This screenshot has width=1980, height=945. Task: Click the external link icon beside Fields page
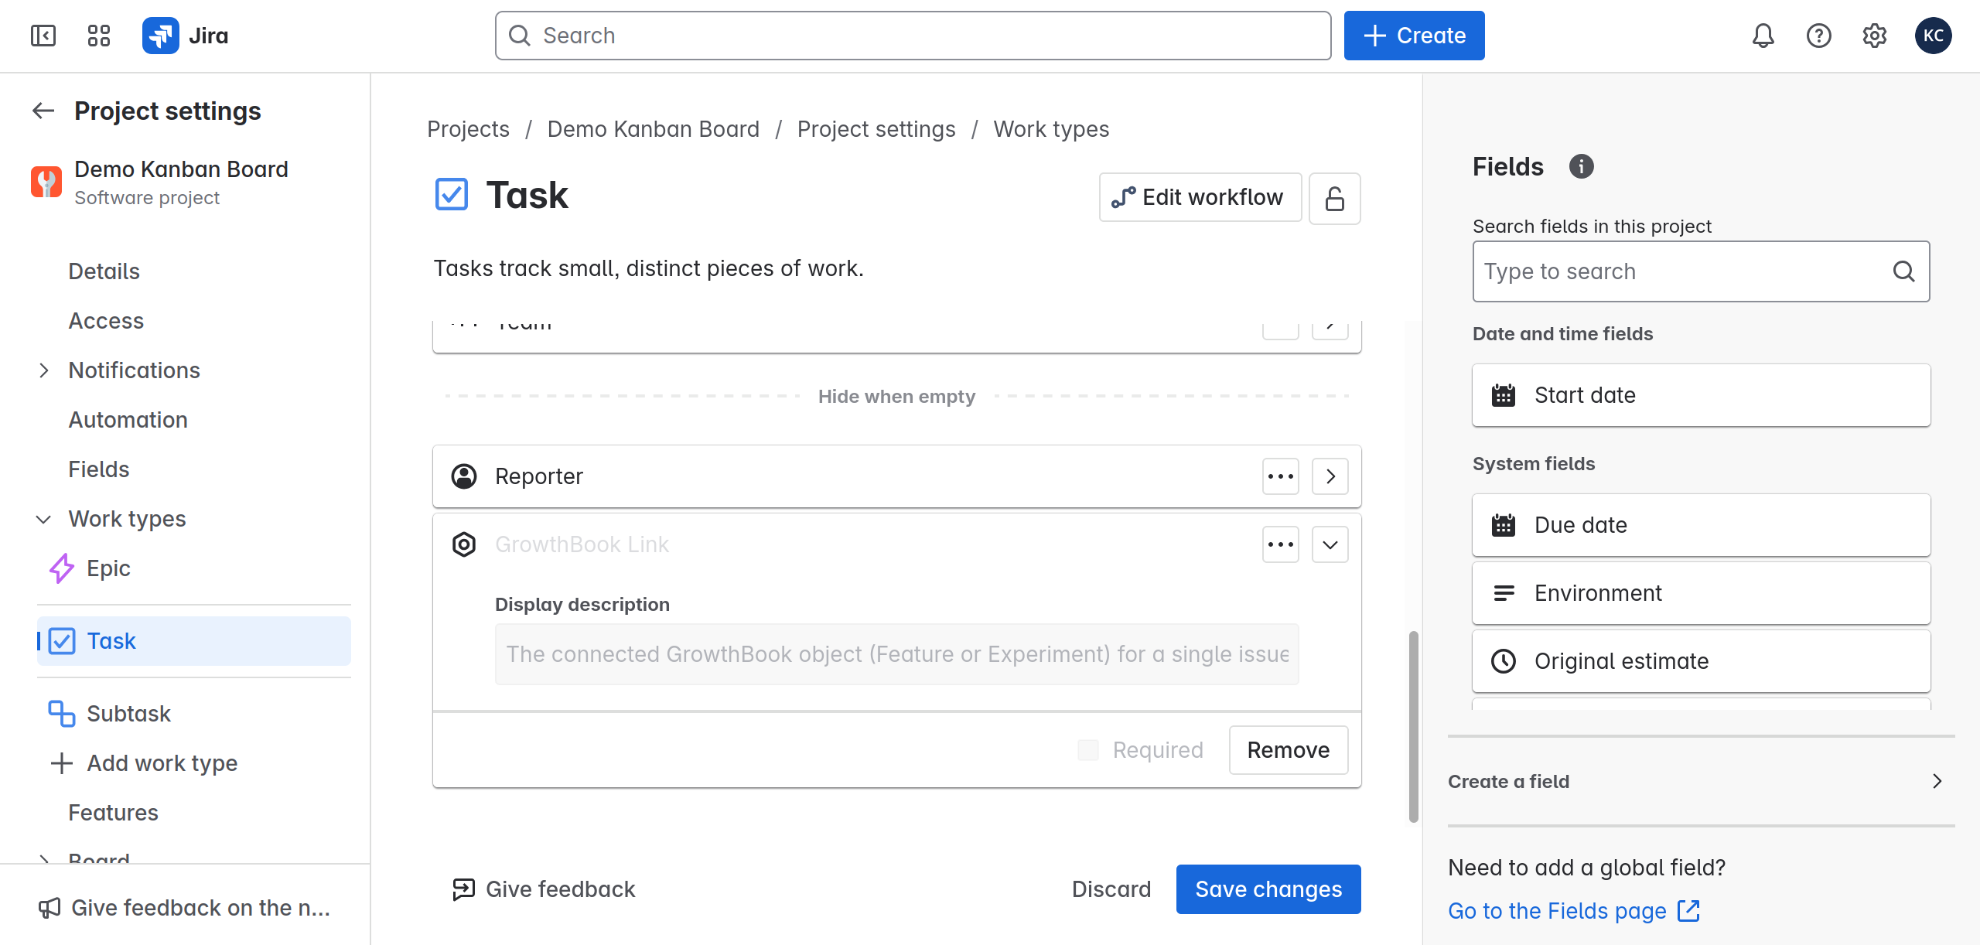[1688, 910]
